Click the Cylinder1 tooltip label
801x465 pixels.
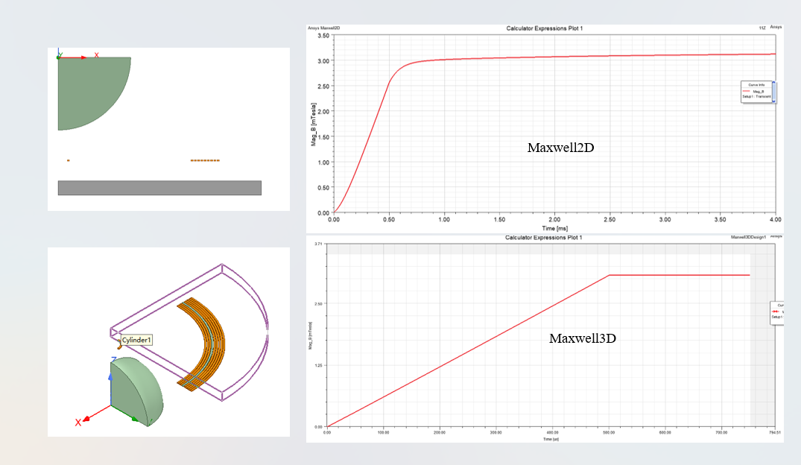point(136,340)
